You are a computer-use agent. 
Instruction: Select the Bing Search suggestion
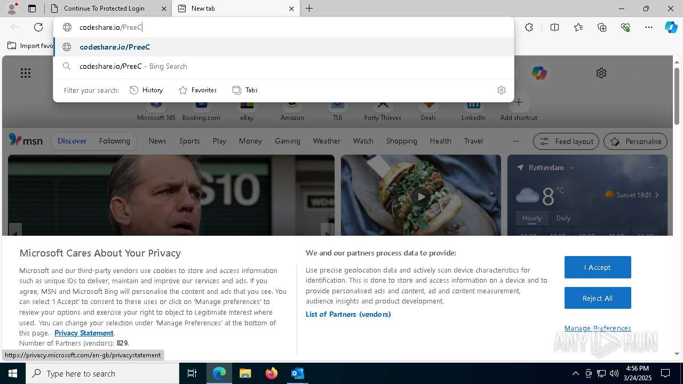tap(283, 66)
